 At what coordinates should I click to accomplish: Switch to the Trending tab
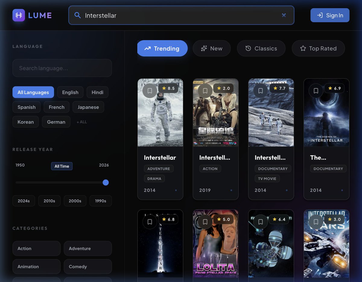(x=162, y=48)
